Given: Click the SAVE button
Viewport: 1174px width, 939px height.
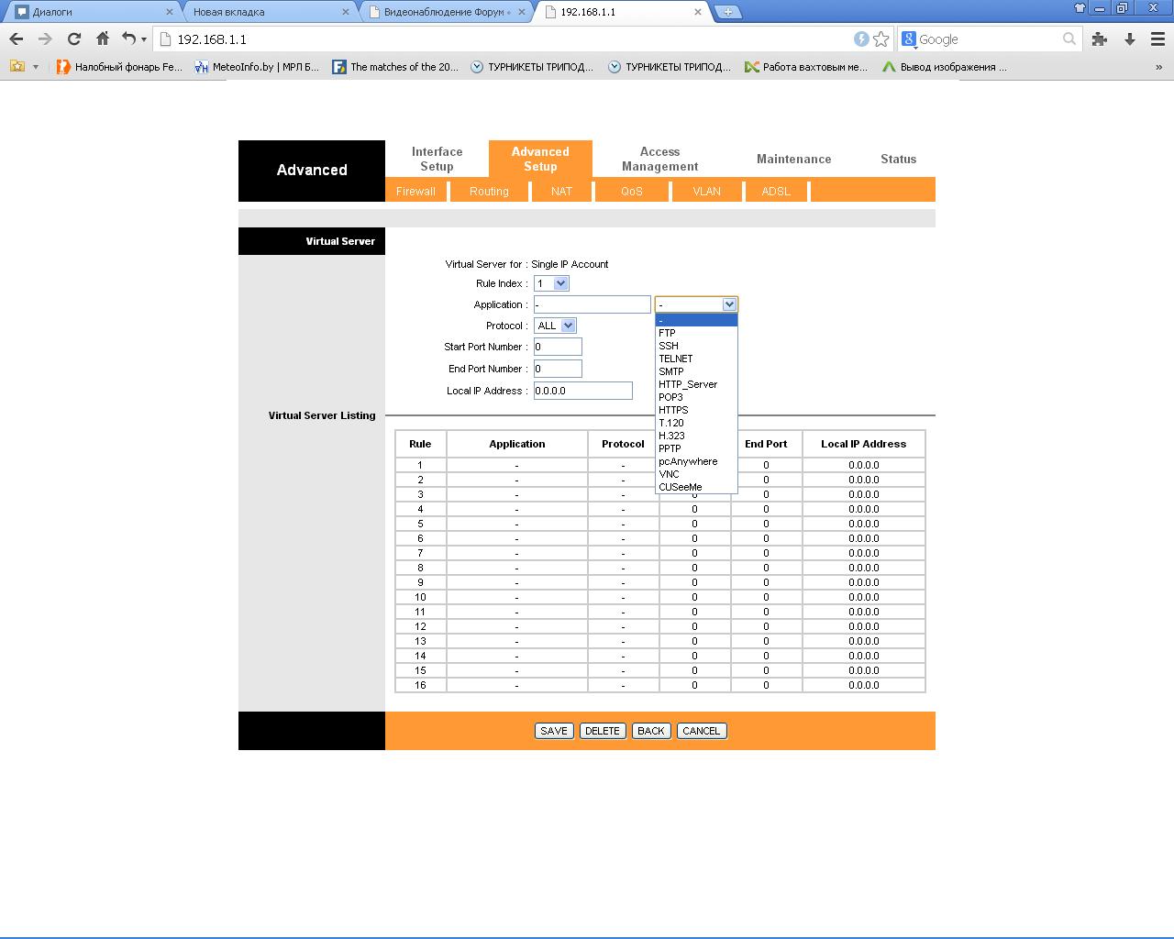Looking at the screenshot, I should [554, 731].
